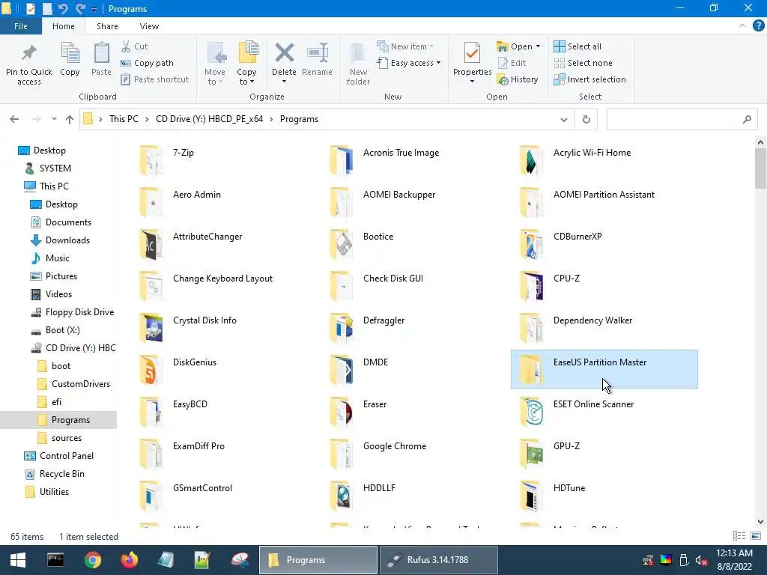Open the File menu tab
Image resolution: width=767 pixels, height=575 pixels.
click(20, 26)
